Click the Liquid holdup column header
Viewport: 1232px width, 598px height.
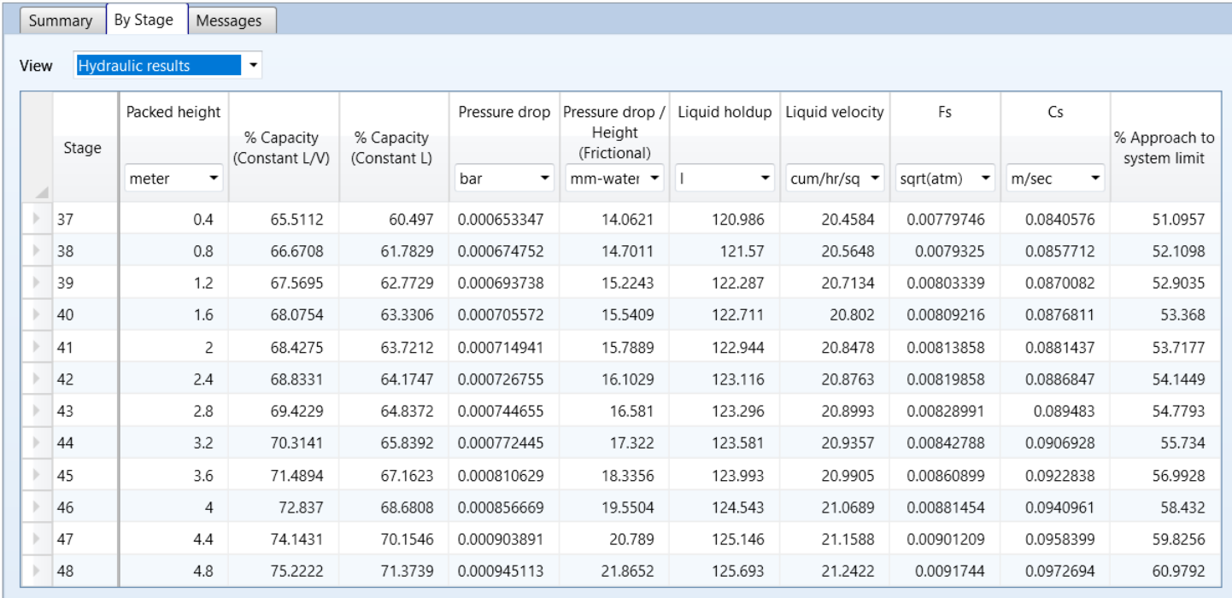(725, 113)
